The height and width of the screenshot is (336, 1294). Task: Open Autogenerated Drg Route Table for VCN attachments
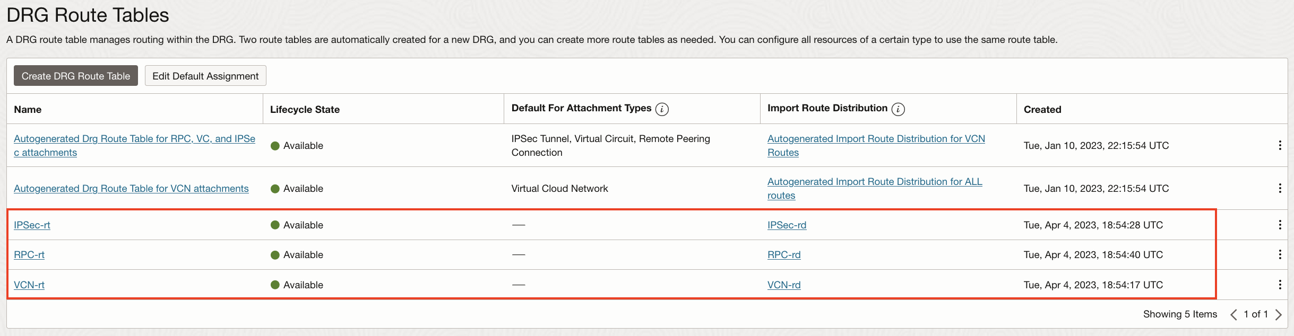click(131, 188)
